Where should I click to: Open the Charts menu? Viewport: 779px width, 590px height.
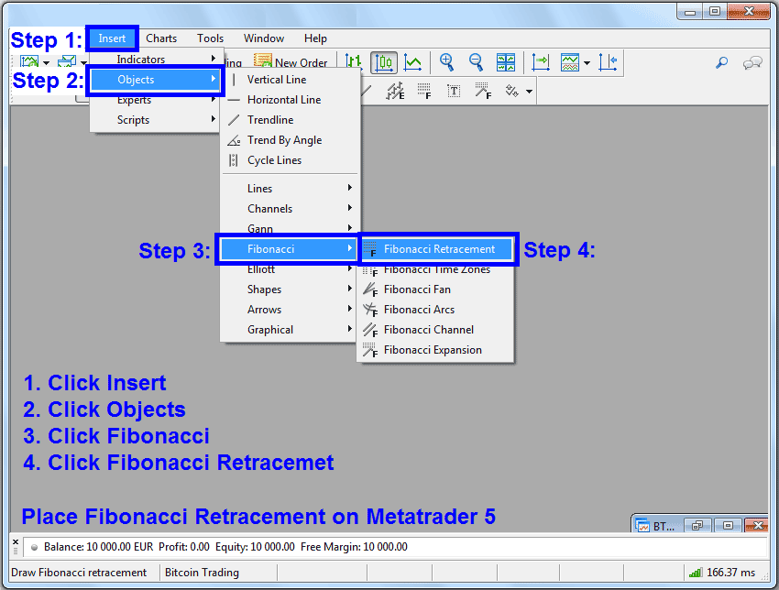click(x=161, y=38)
